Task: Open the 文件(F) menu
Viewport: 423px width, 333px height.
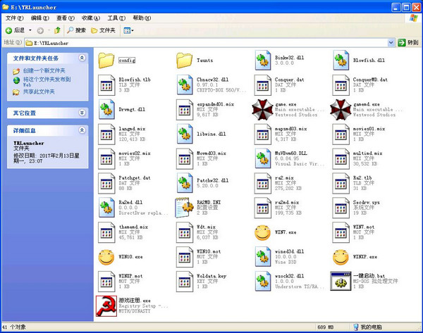Action: point(15,18)
